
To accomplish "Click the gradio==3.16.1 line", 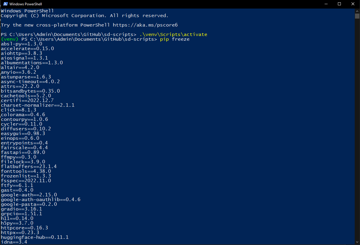I will pos(22,209).
